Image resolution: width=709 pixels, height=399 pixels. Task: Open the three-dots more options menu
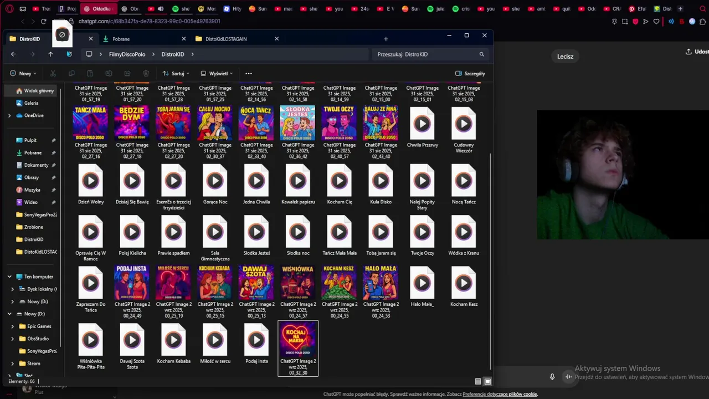pyautogui.click(x=249, y=73)
